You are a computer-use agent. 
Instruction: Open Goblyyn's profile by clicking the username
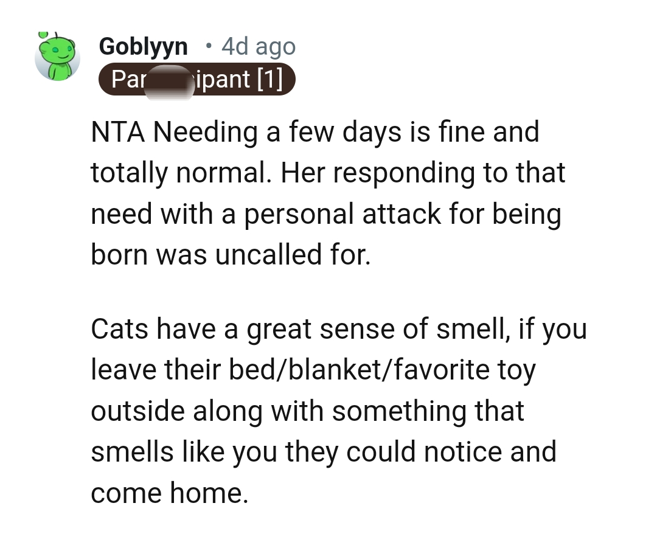point(144,46)
